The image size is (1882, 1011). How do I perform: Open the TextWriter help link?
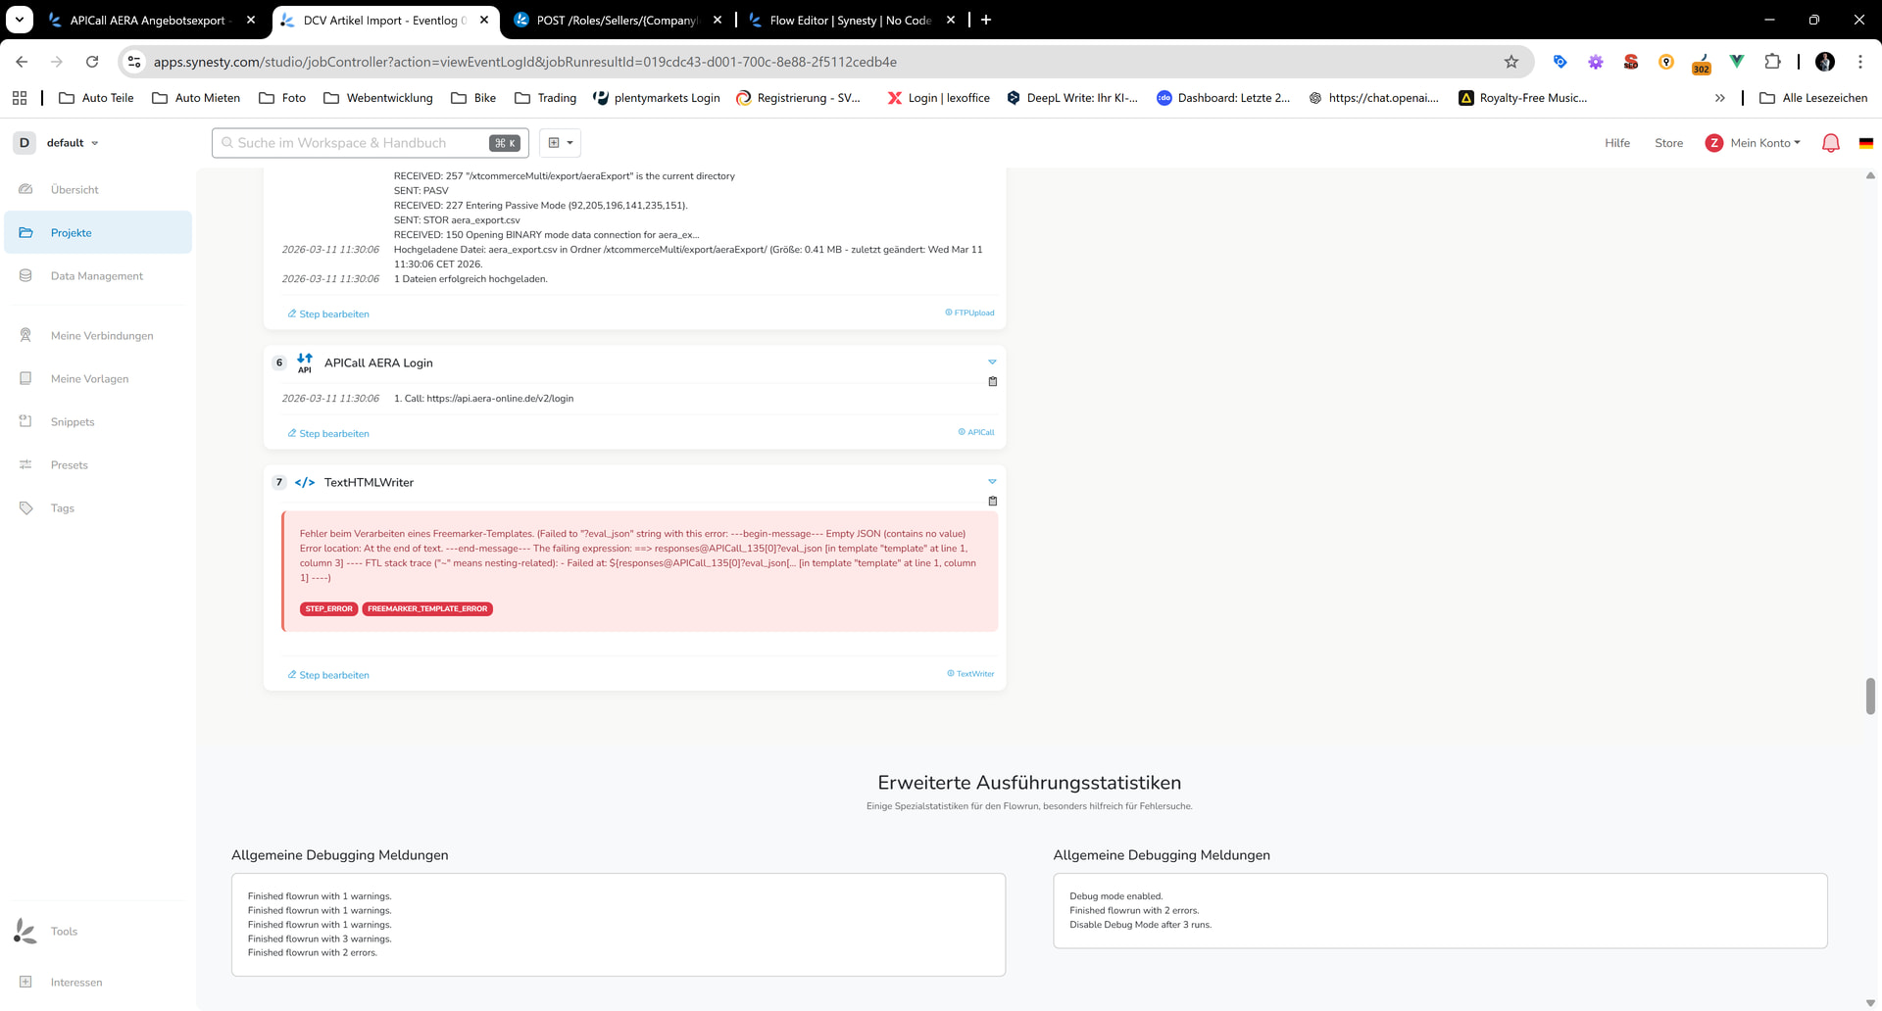click(974, 674)
